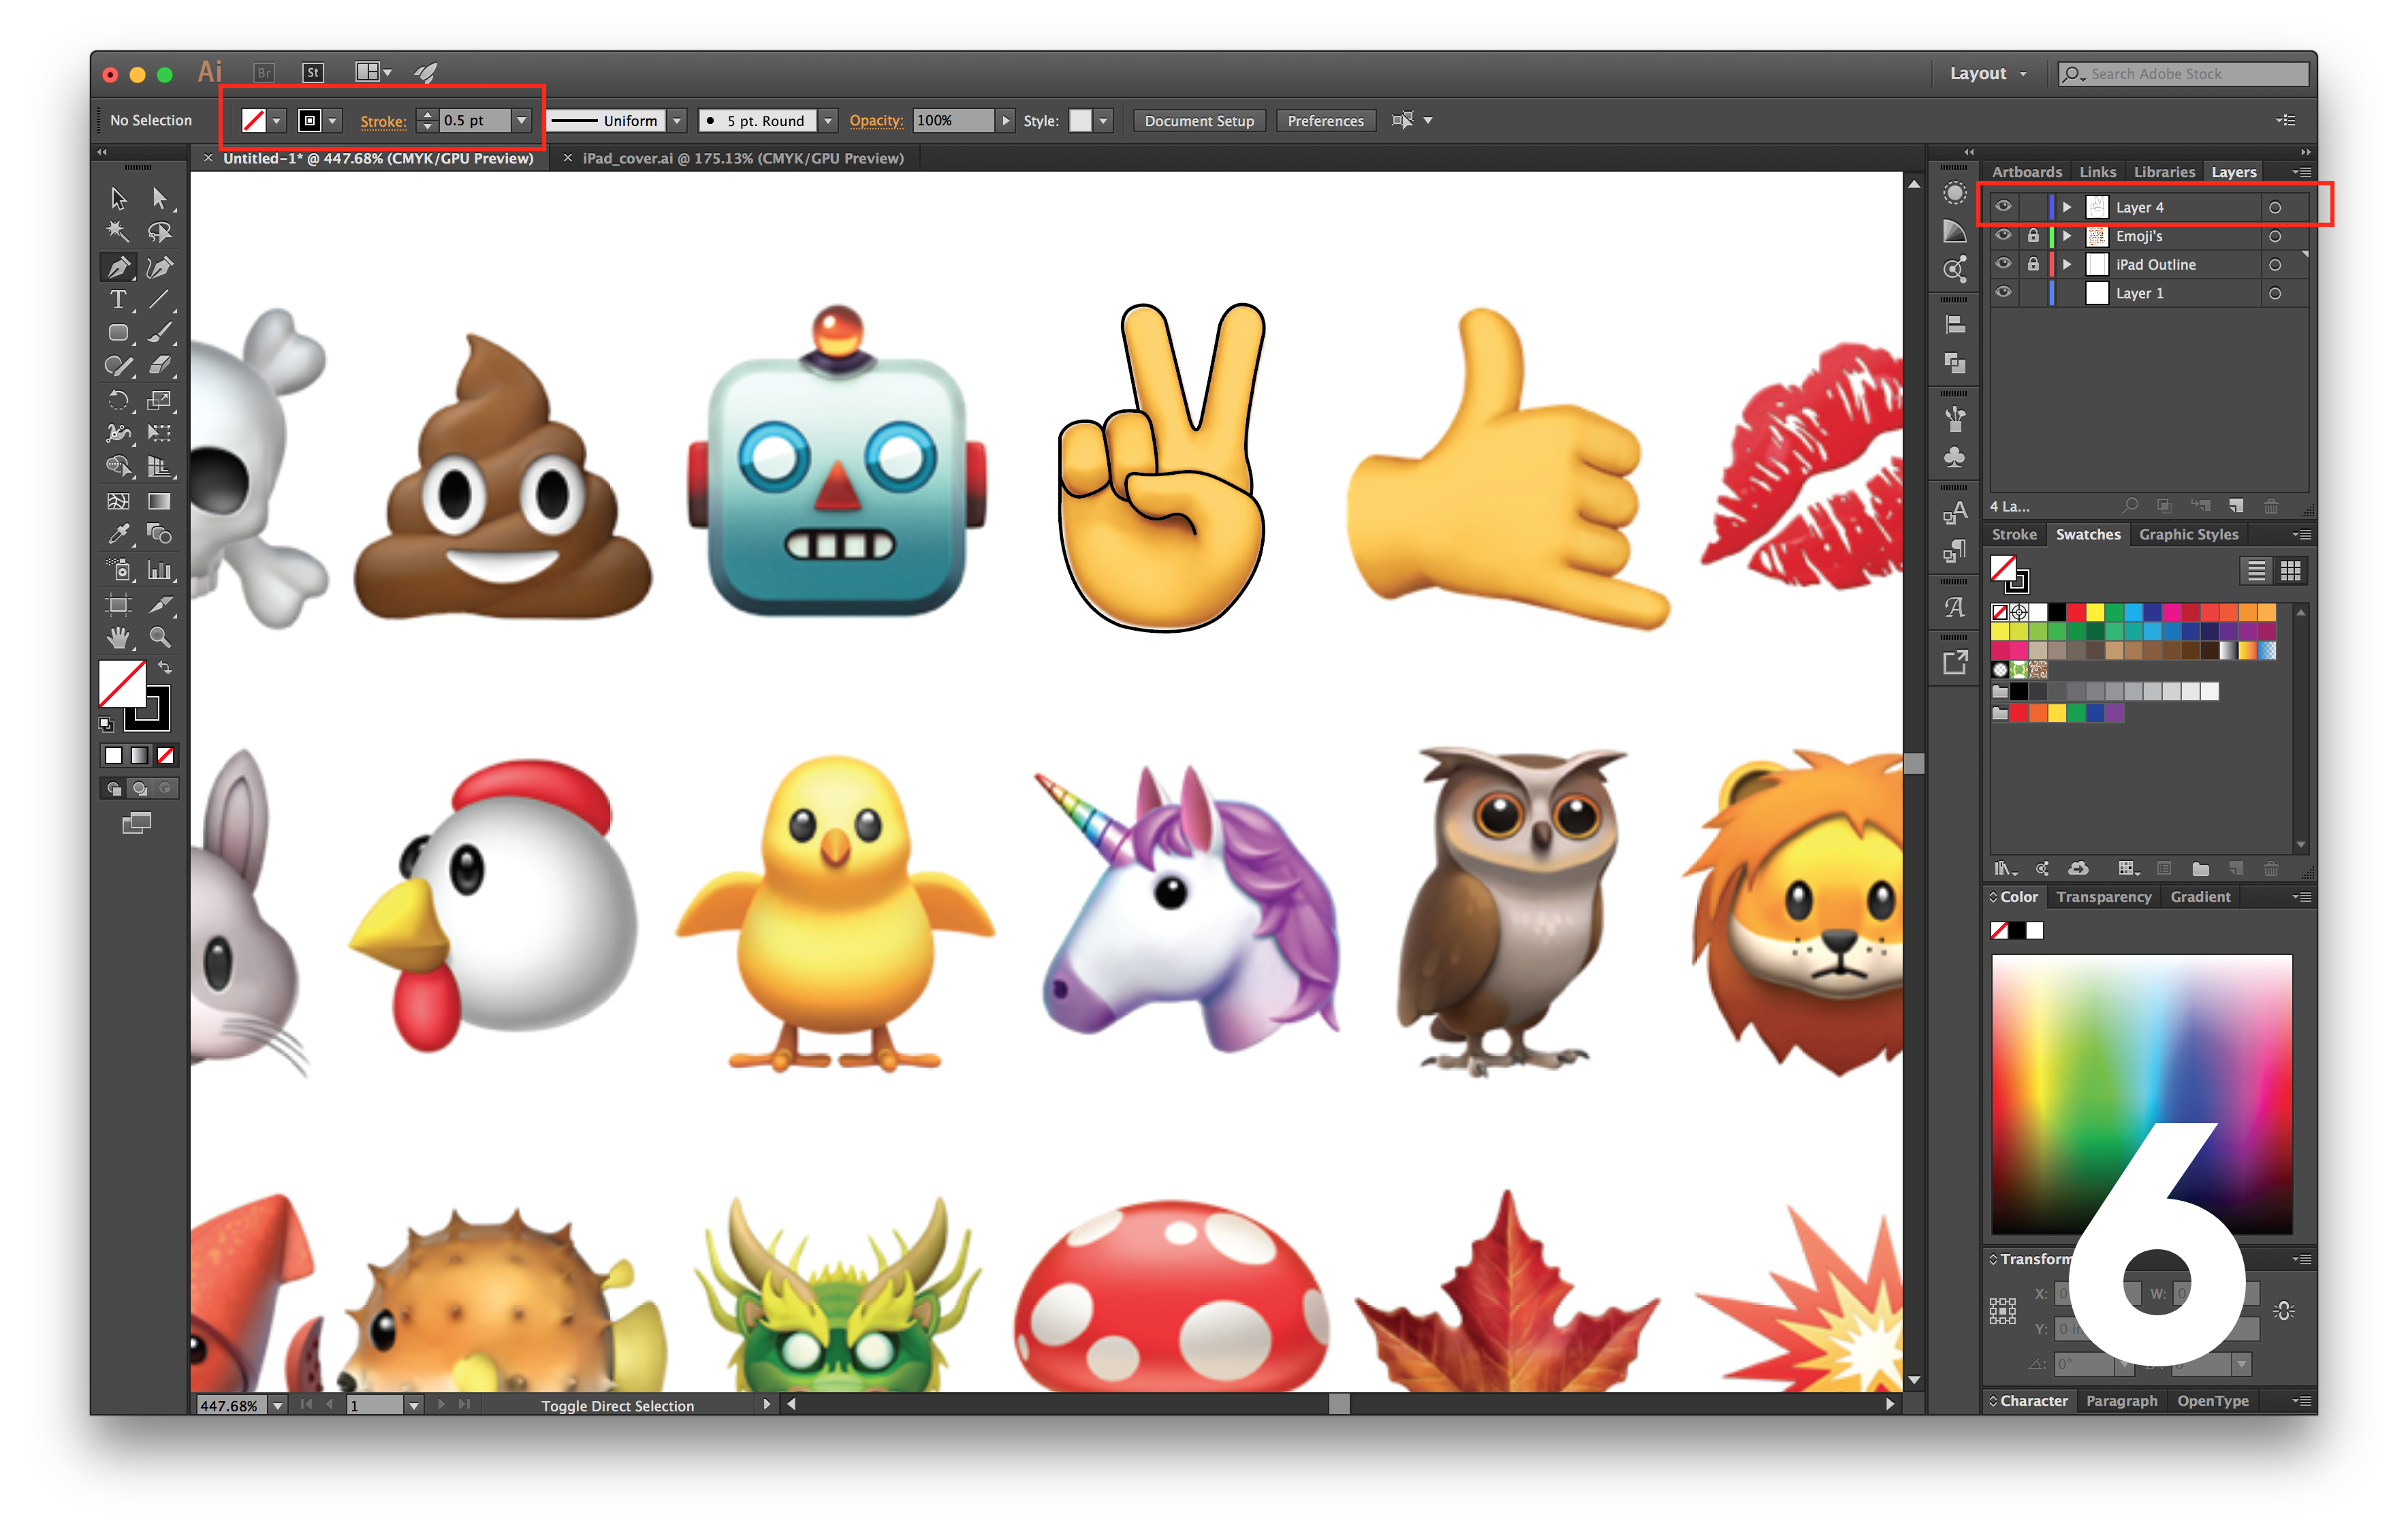Select the Eyedropper tool

coord(118,534)
